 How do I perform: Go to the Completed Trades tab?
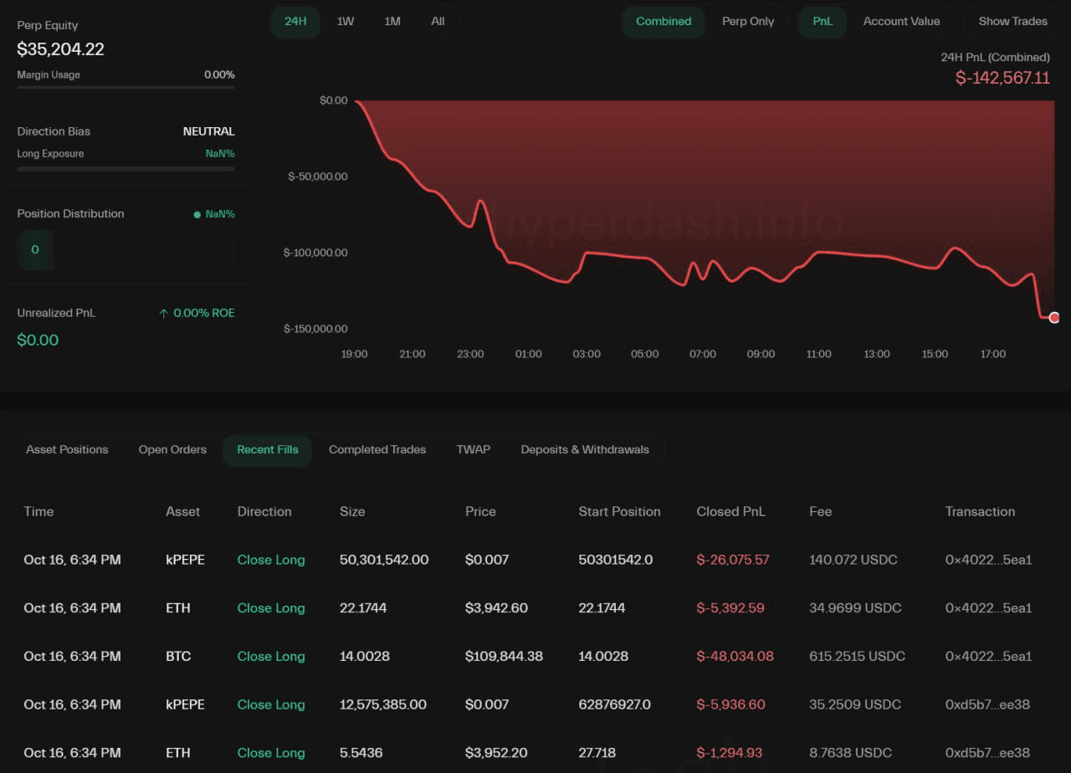pos(377,450)
